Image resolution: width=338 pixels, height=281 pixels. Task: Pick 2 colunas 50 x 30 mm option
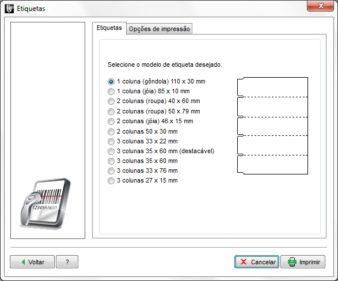tap(142, 131)
